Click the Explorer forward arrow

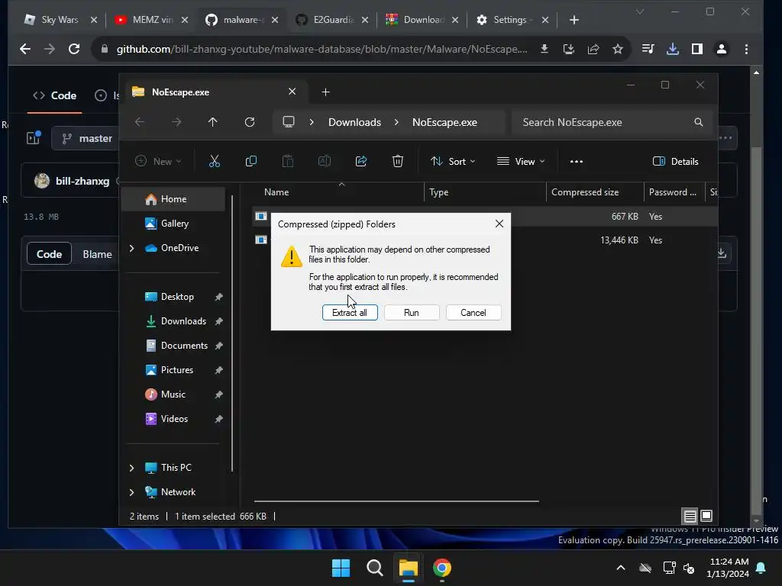click(176, 122)
